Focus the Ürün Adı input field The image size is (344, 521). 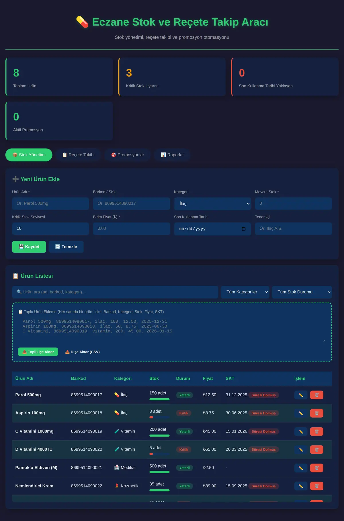click(x=50, y=203)
